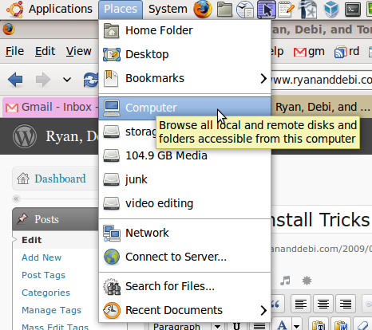Screen dimensions: 372x330
Task: Switch to the Ryan, Debi, and ... tab
Action: tap(322, 107)
